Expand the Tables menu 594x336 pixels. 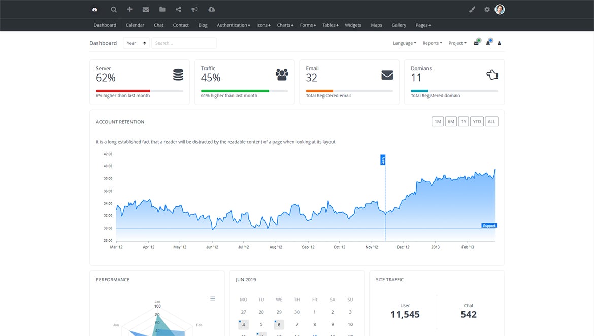[331, 25]
